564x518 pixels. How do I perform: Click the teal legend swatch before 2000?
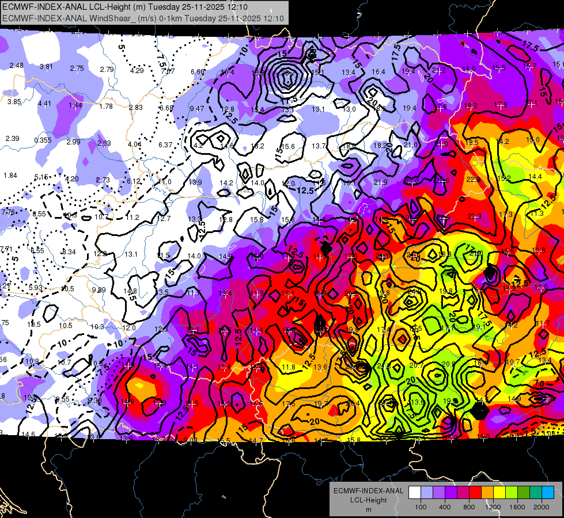536,493
